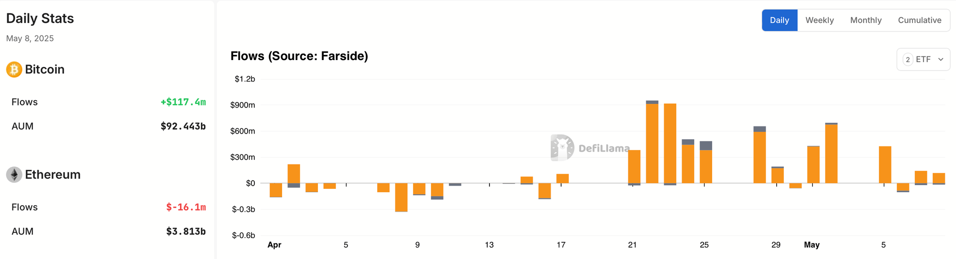Screen dimensions: 956x259
Task: Click the Bitcoin flows value +$117.4m
Action: coord(183,102)
